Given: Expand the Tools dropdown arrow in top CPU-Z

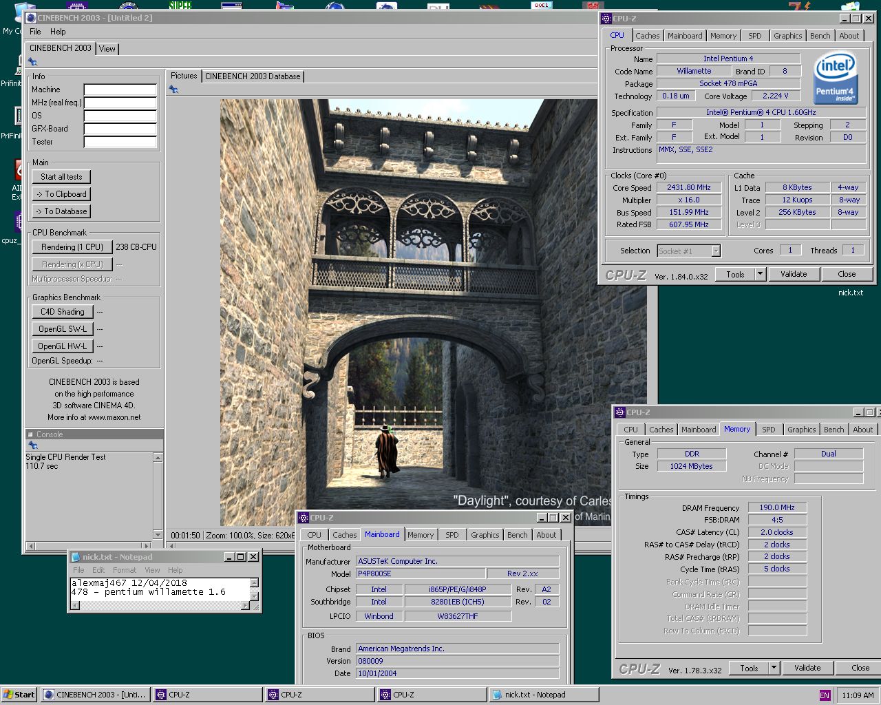Looking at the screenshot, I should point(760,274).
